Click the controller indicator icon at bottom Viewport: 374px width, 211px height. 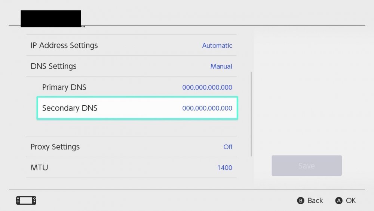tap(26, 200)
